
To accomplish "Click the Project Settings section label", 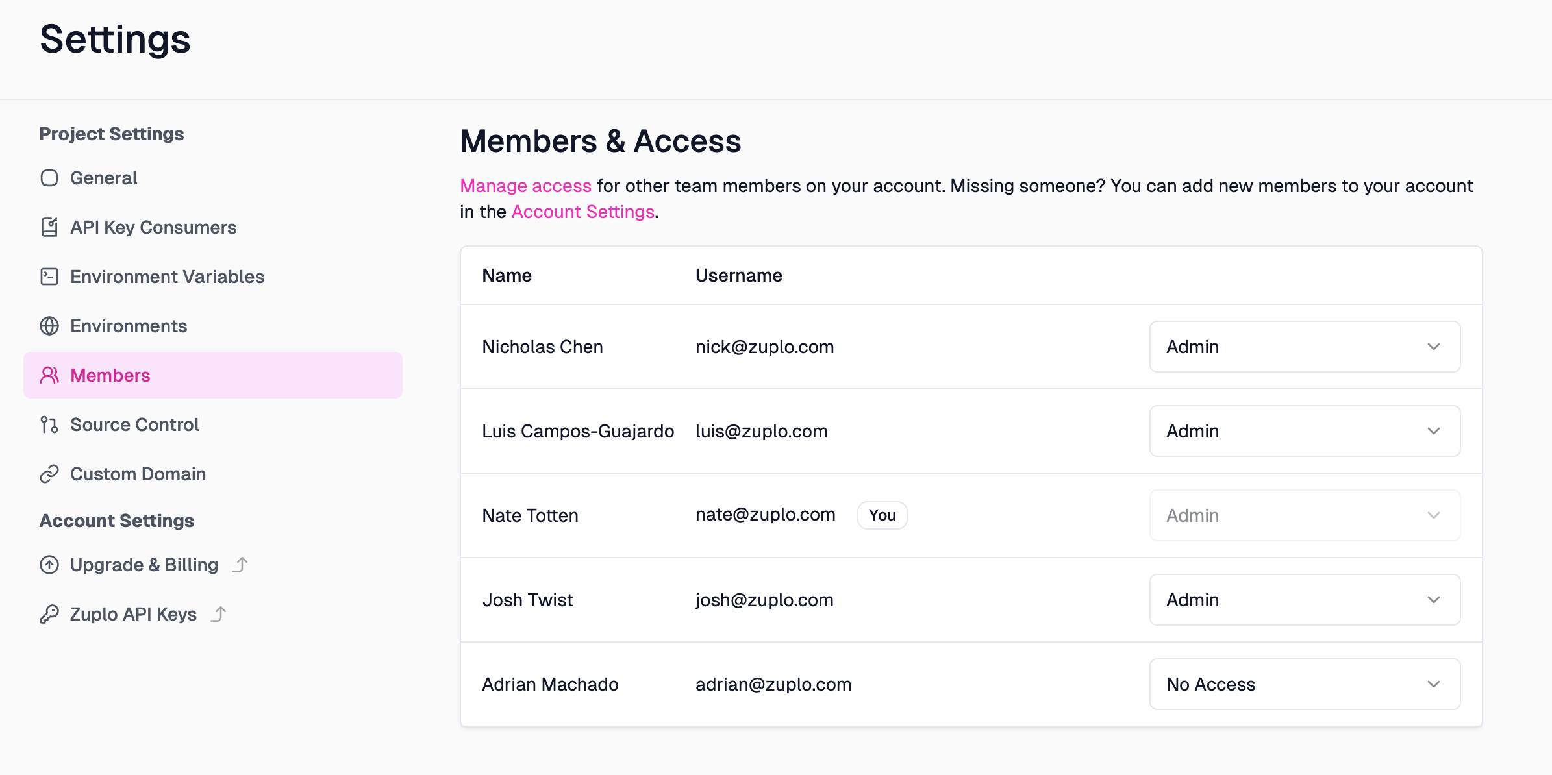I will coord(112,134).
